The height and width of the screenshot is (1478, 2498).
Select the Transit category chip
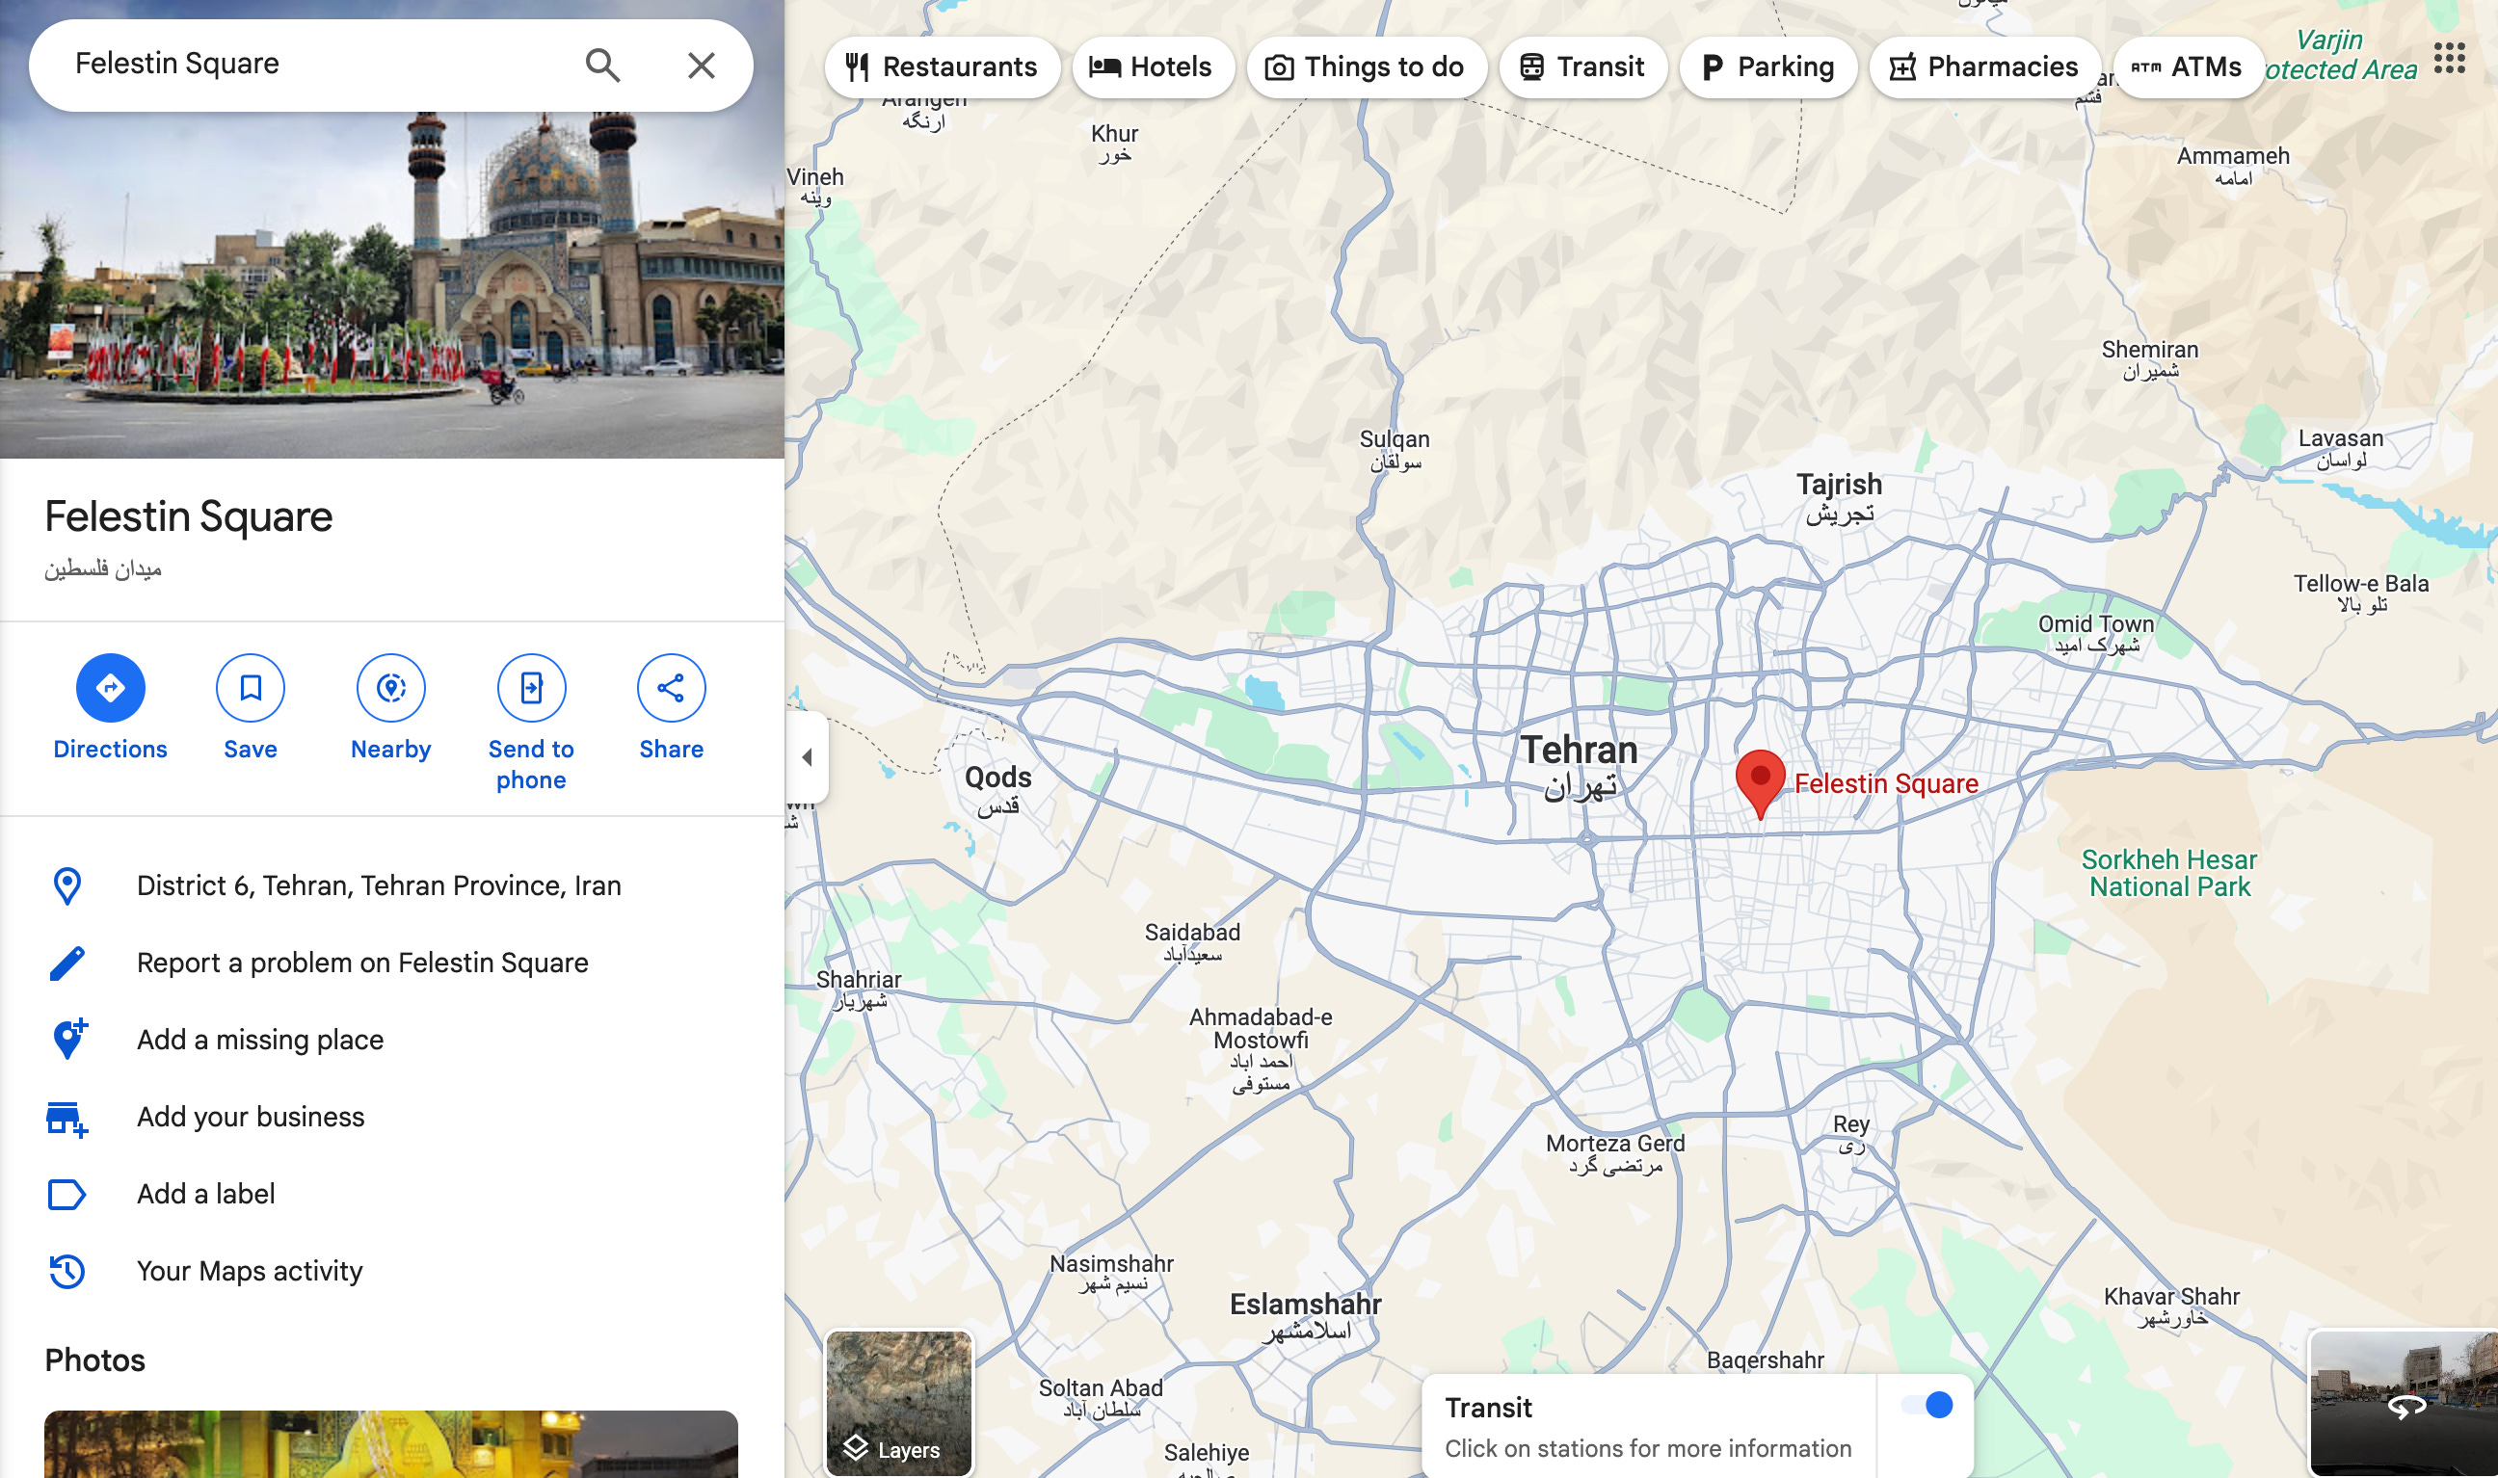pyautogui.click(x=1582, y=67)
